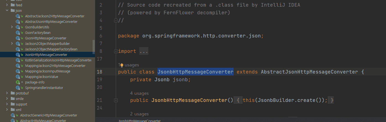This screenshot has height=122, width=386.
Task: Click the AbstractGenericHttpMessageConverter class icon
Action: pyautogui.click(x=13, y=115)
